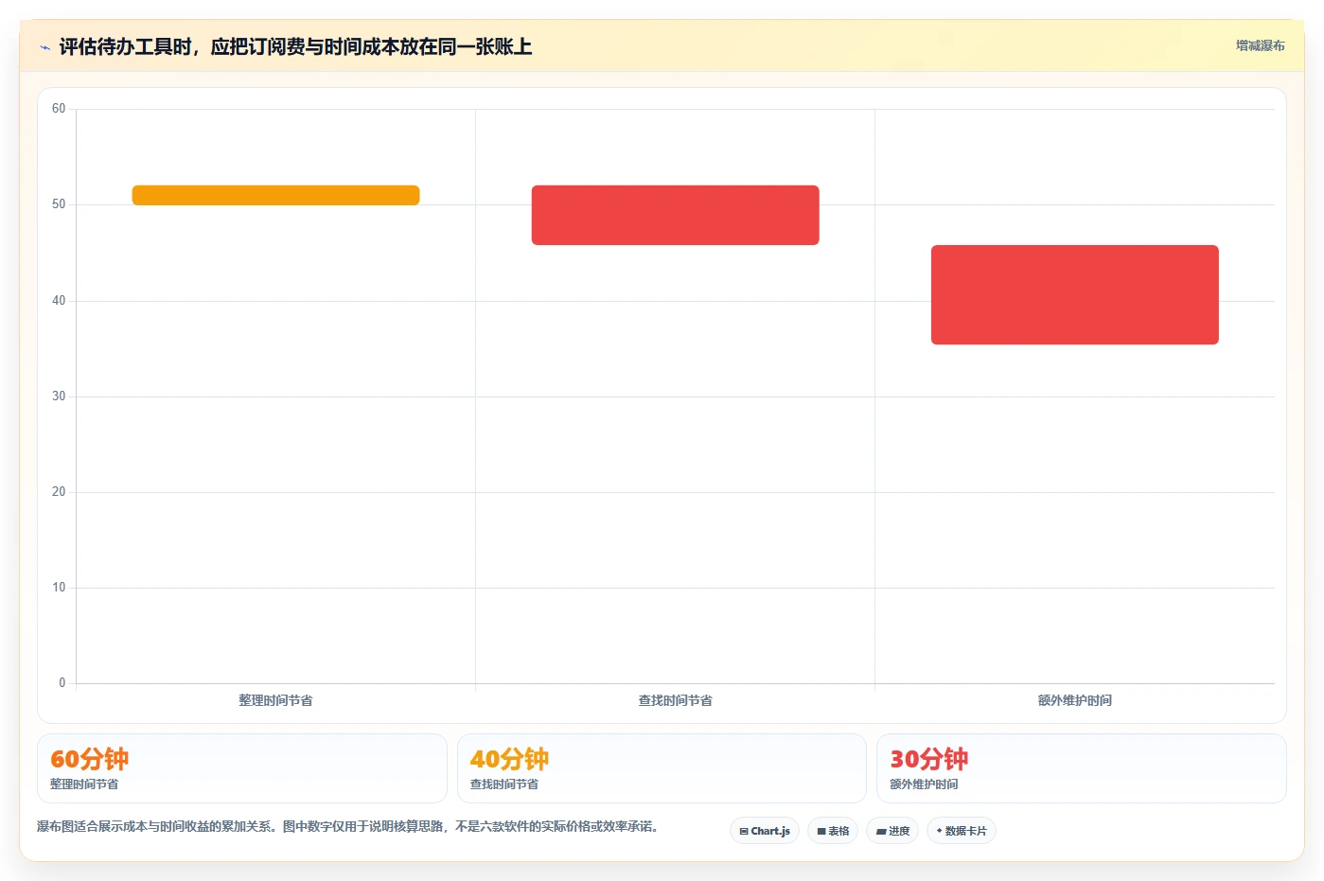
Task: Click the footnote text starting 瀑布图适合展示
Action: pos(347,826)
